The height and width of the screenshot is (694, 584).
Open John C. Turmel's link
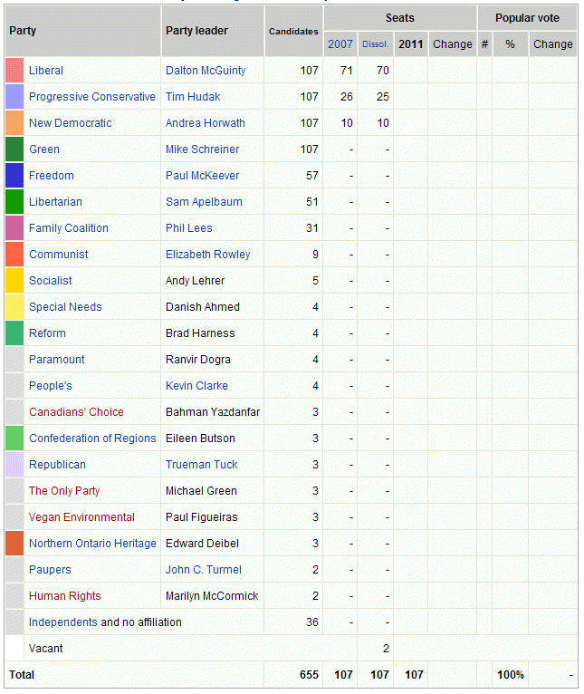click(204, 570)
